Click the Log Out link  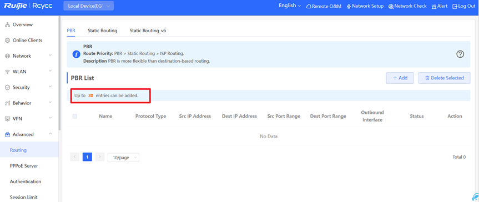(463, 6)
